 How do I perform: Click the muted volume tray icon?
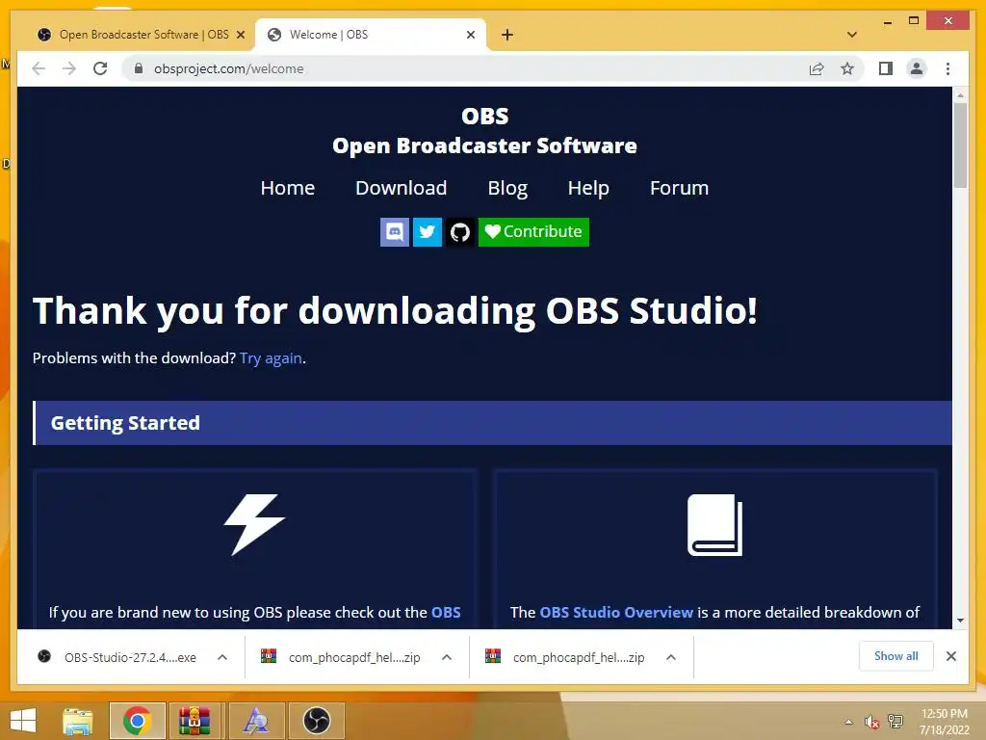point(870,722)
